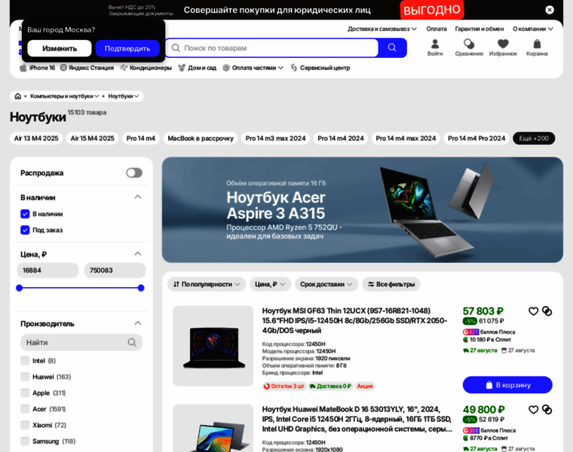The height and width of the screenshot is (452, 573).
Task: Click the Подтвердить city button
Action: (x=127, y=48)
